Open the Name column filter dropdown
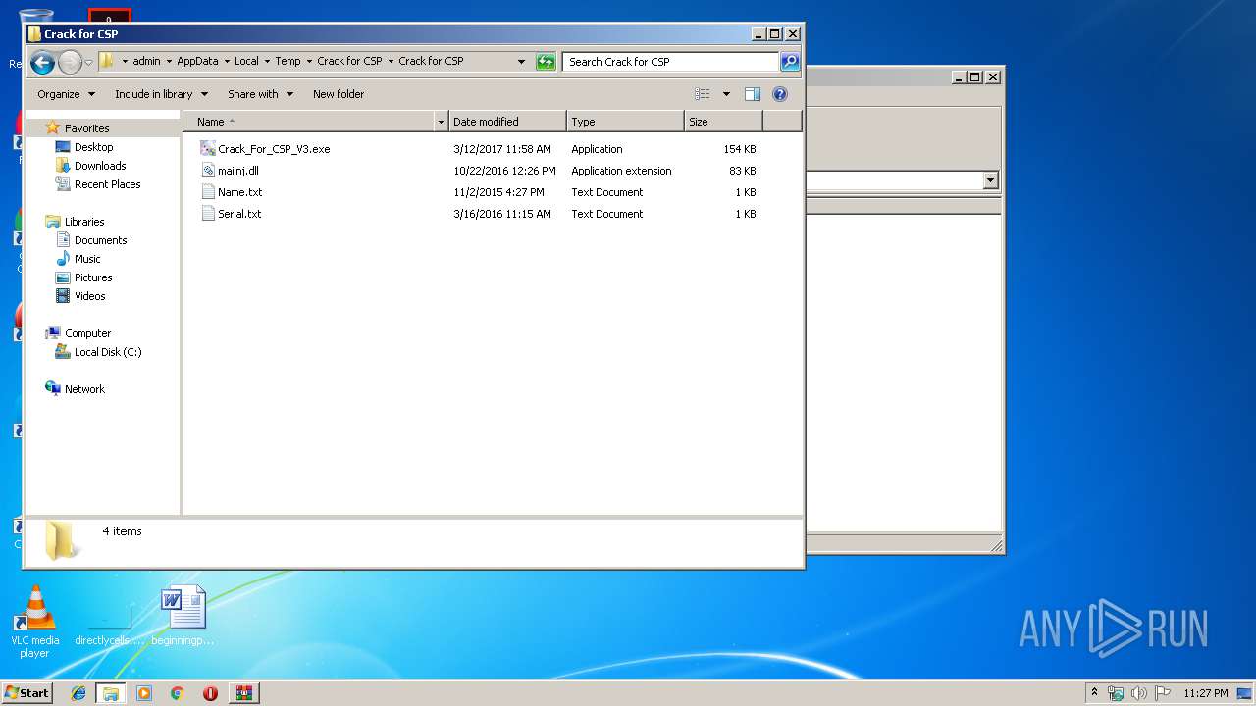The image size is (1256, 706). [x=441, y=122]
